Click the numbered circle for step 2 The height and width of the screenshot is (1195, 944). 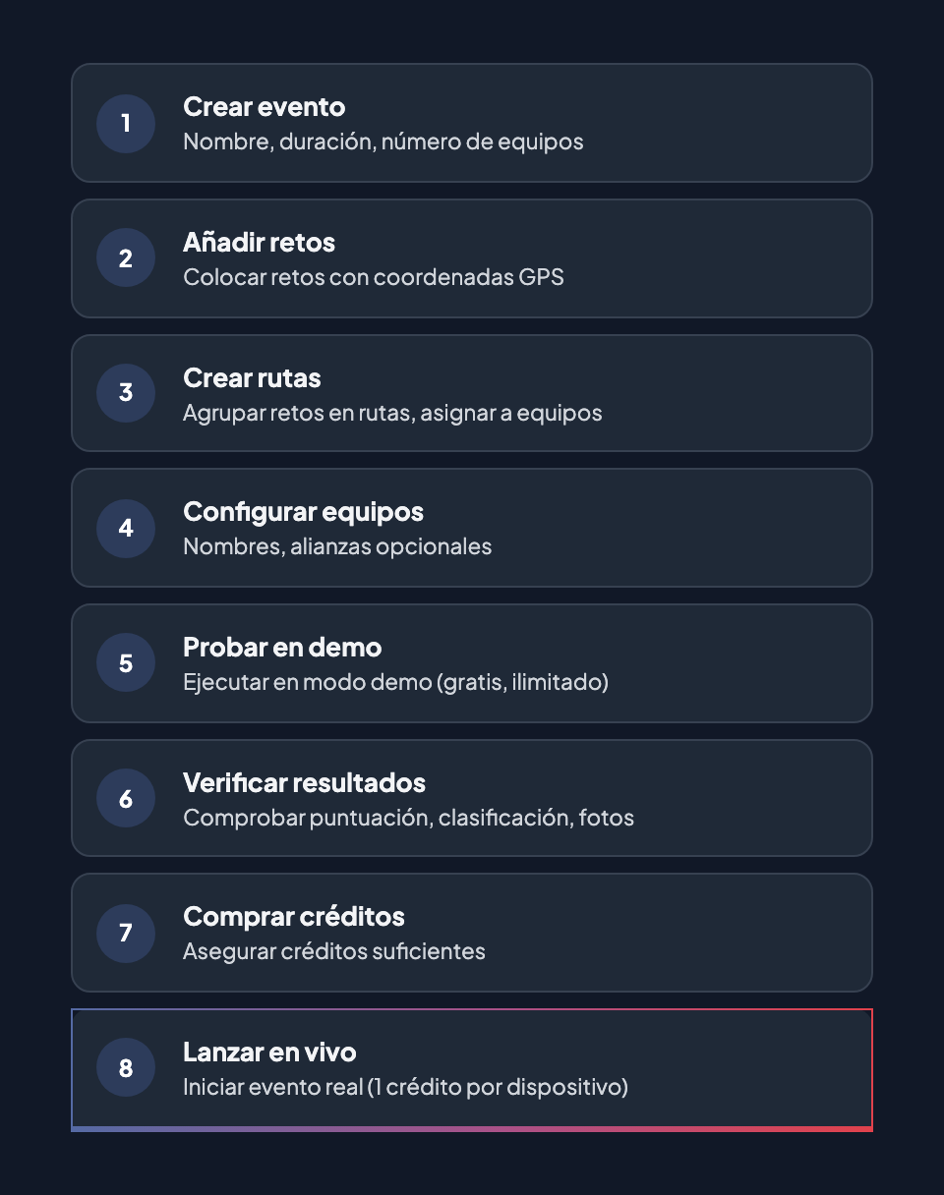point(125,258)
